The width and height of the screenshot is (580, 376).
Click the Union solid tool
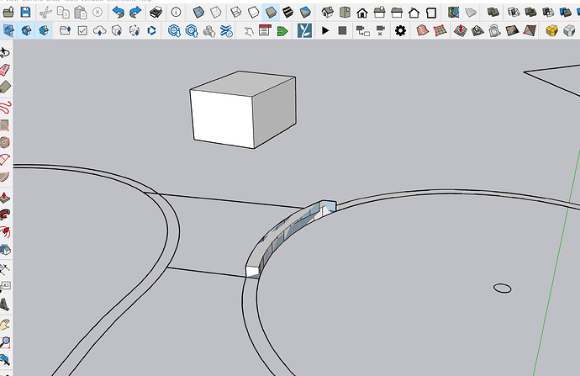530,13
